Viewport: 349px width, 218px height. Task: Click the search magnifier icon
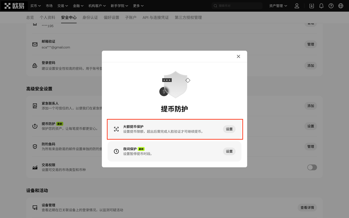[x=215, y=6]
